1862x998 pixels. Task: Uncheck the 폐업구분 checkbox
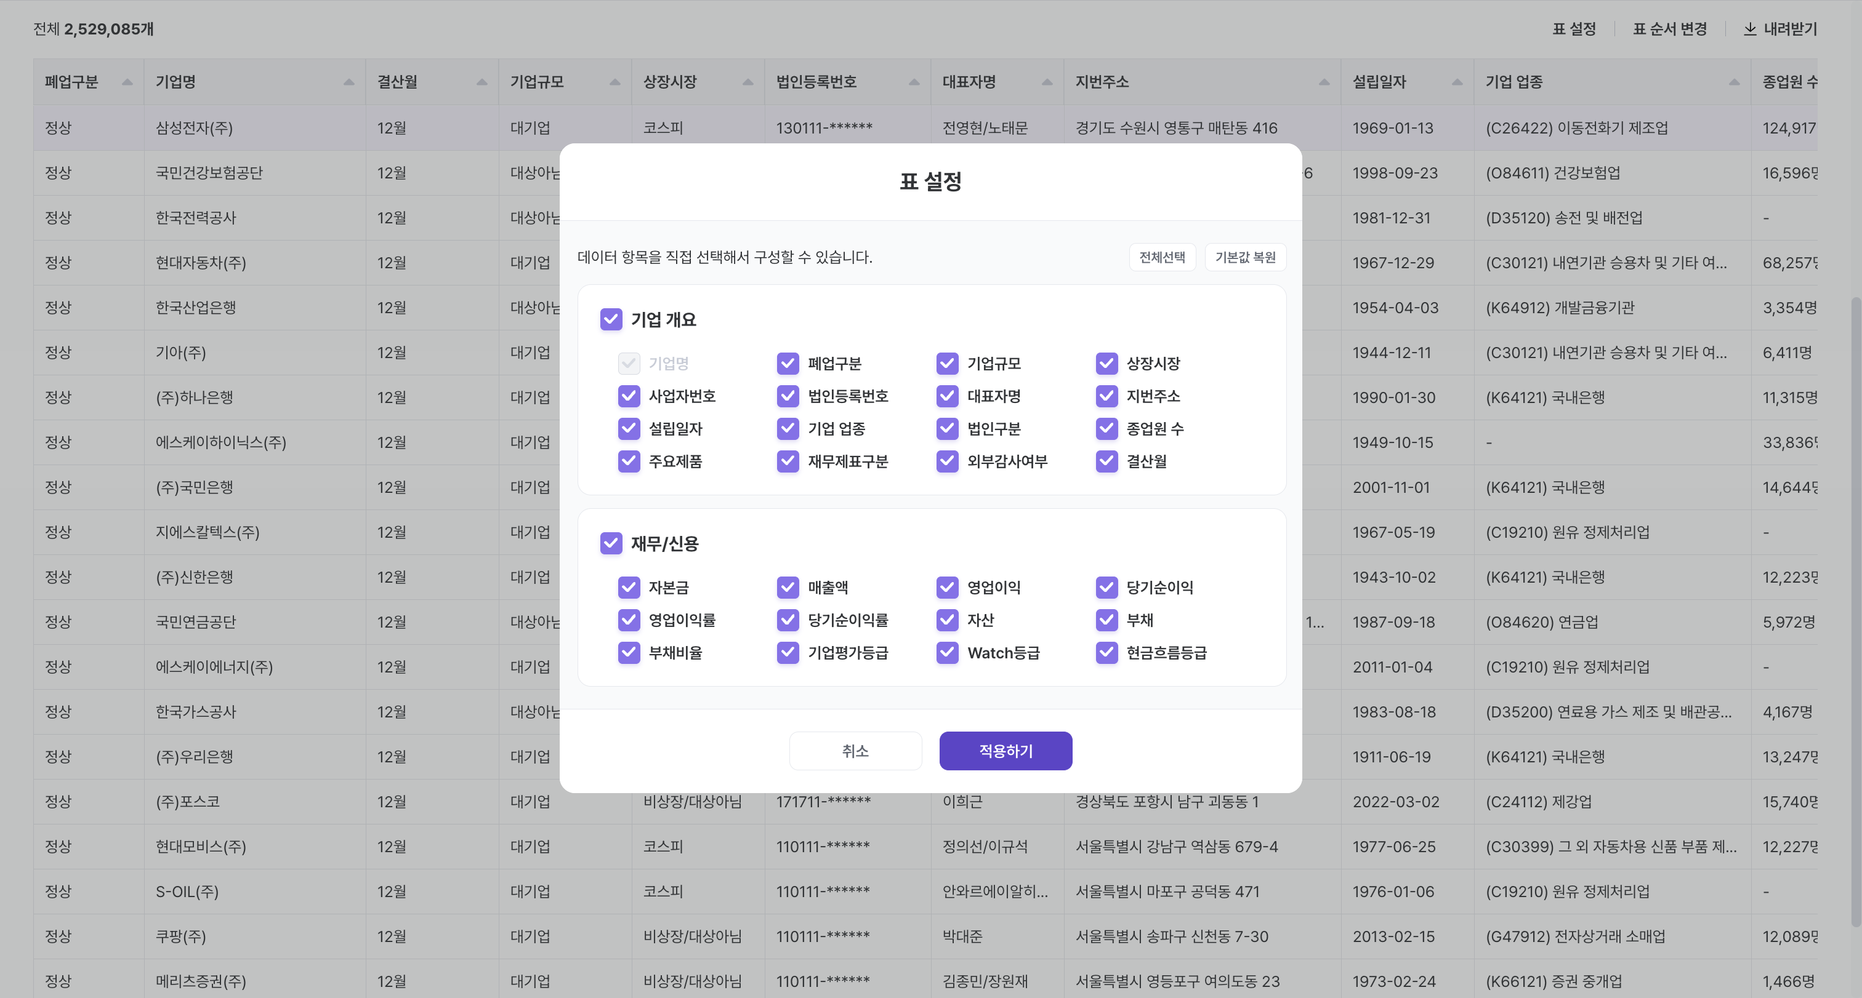pyautogui.click(x=787, y=363)
